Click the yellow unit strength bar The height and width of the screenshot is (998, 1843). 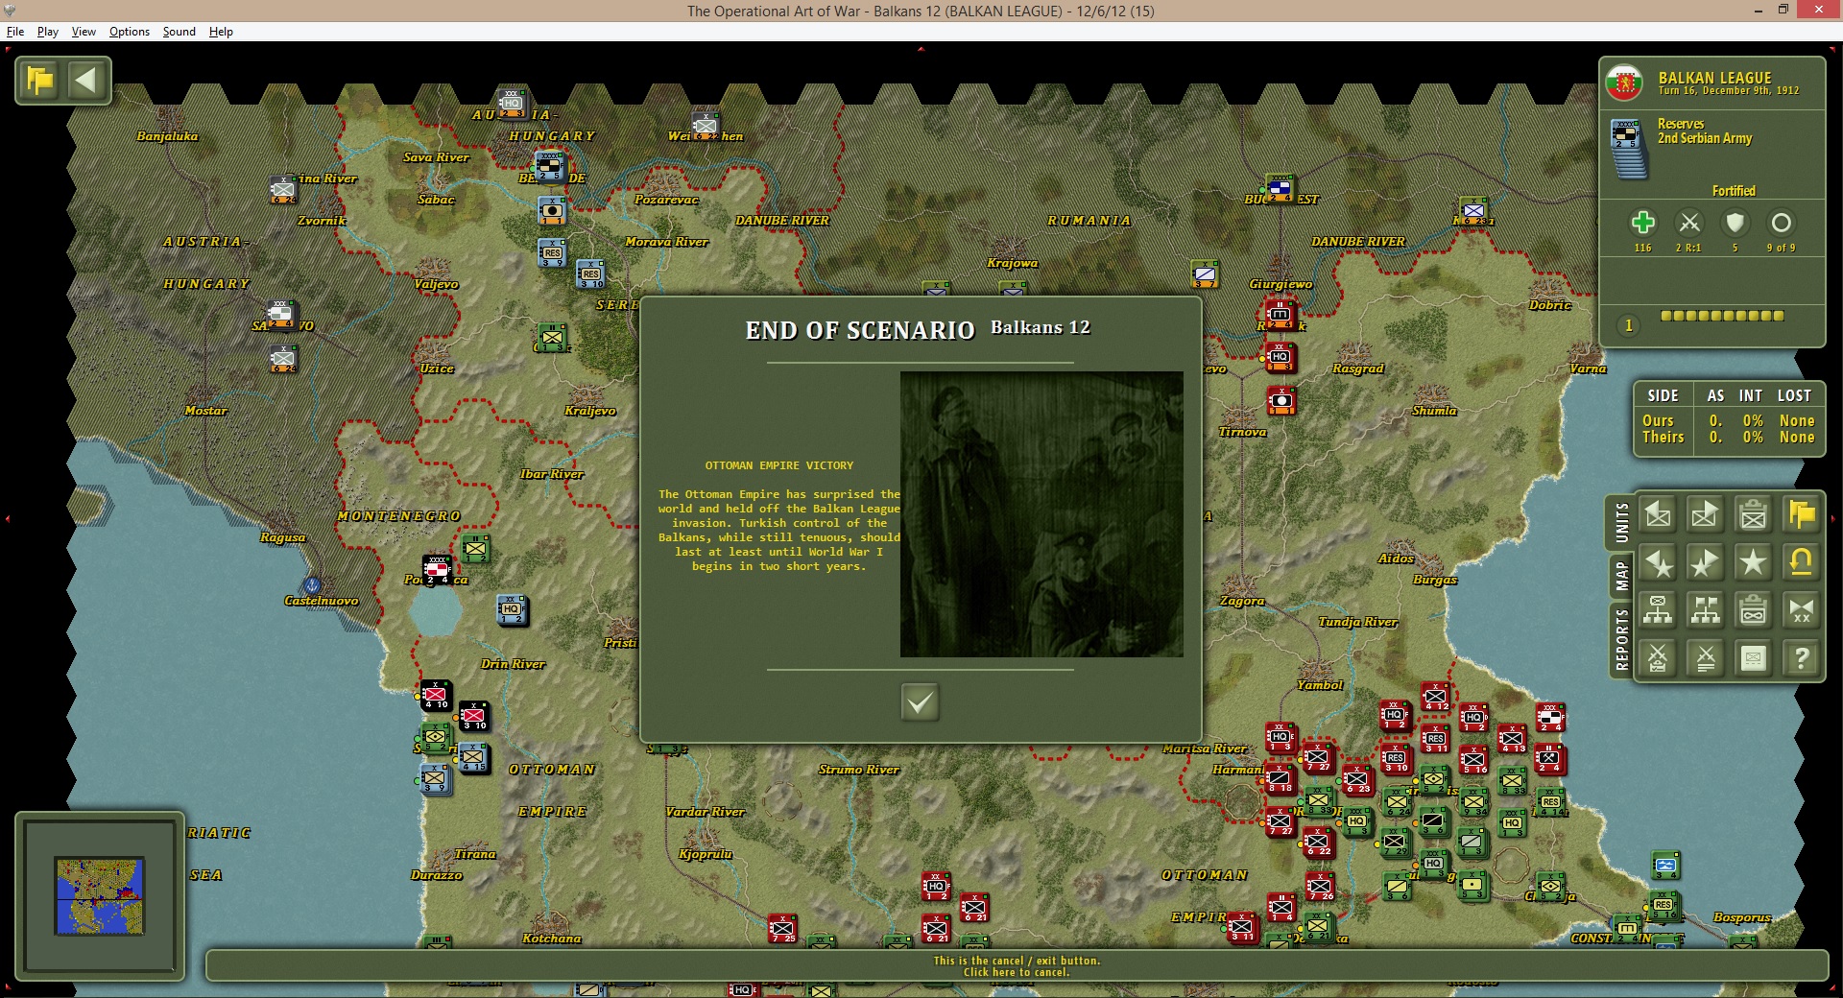[x=1722, y=316]
